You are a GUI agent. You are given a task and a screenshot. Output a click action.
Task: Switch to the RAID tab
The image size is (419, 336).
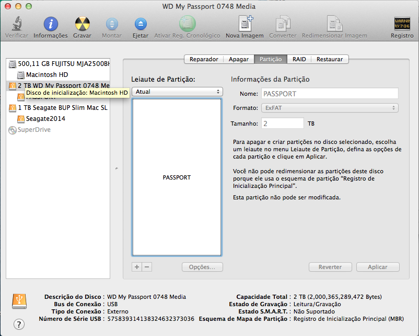(x=299, y=59)
